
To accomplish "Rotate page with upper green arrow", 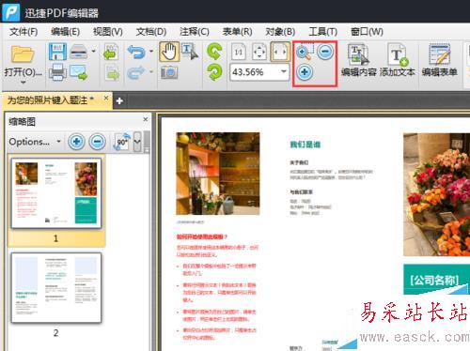I will click(214, 52).
